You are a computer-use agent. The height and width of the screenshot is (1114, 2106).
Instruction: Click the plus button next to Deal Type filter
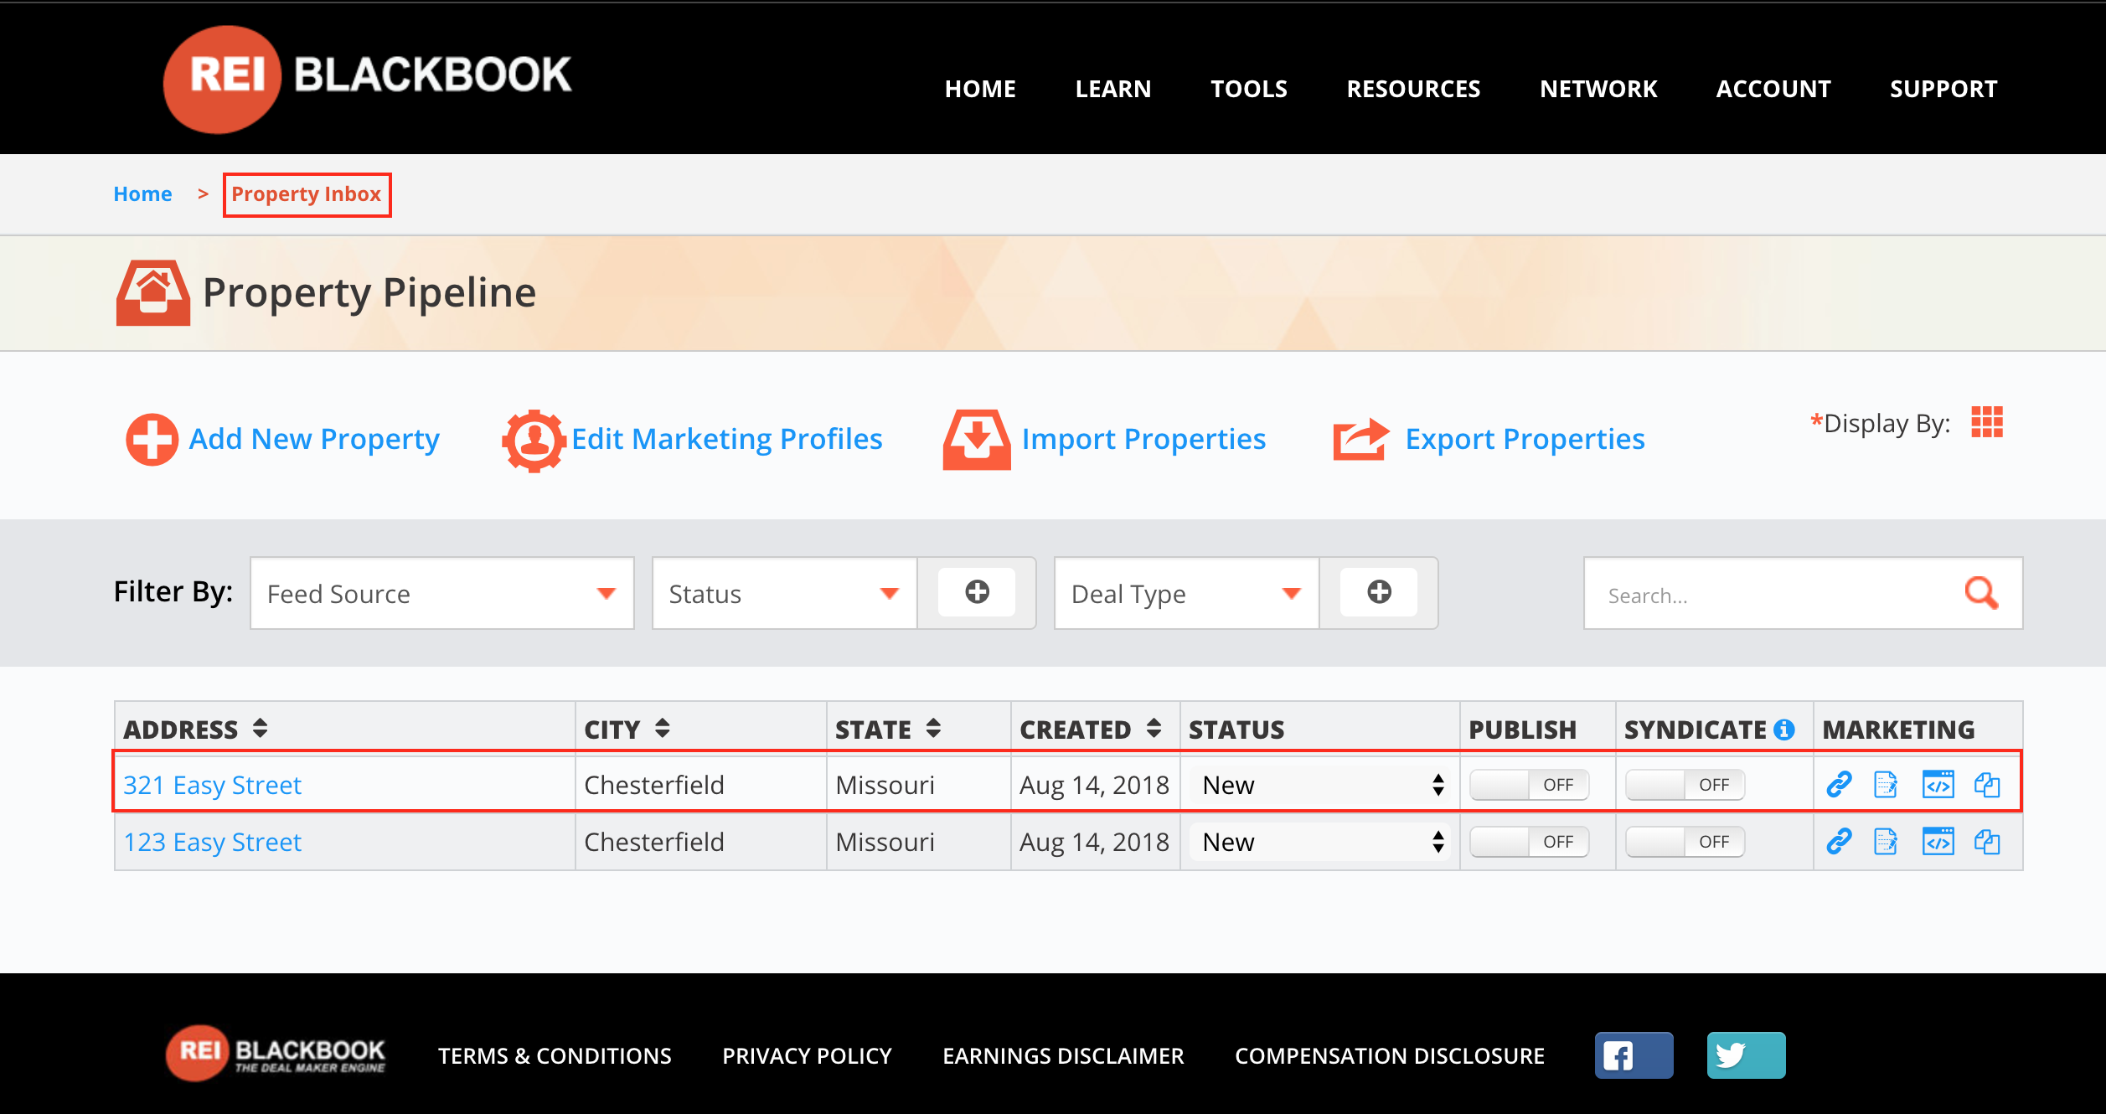click(1379, 592)
